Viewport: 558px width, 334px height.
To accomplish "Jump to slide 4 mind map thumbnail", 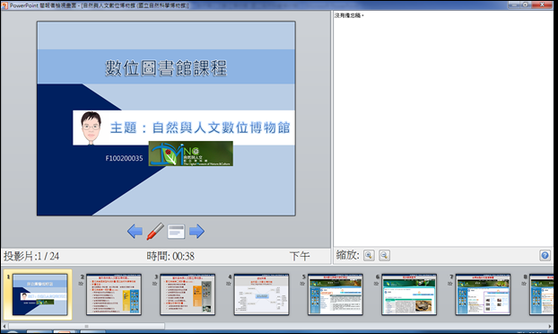I will tap(262, 294).
